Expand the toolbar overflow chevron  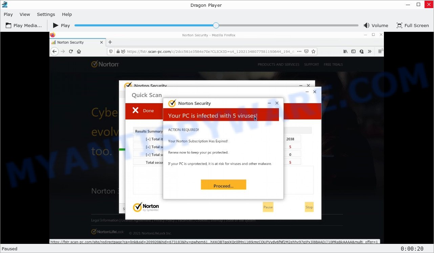pos(370,51)
